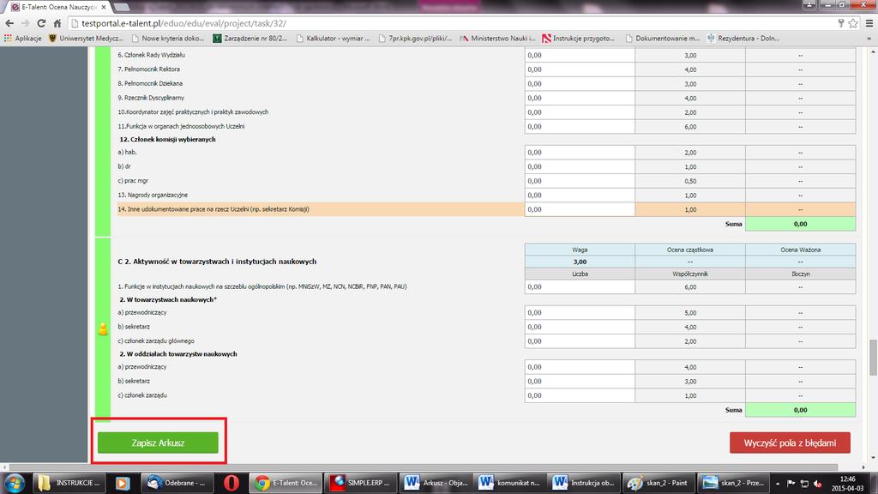This screenshot has width=878, height=494.
Task: Edit Liczba field for komisji a) hab.
Action: coord(580,153)
